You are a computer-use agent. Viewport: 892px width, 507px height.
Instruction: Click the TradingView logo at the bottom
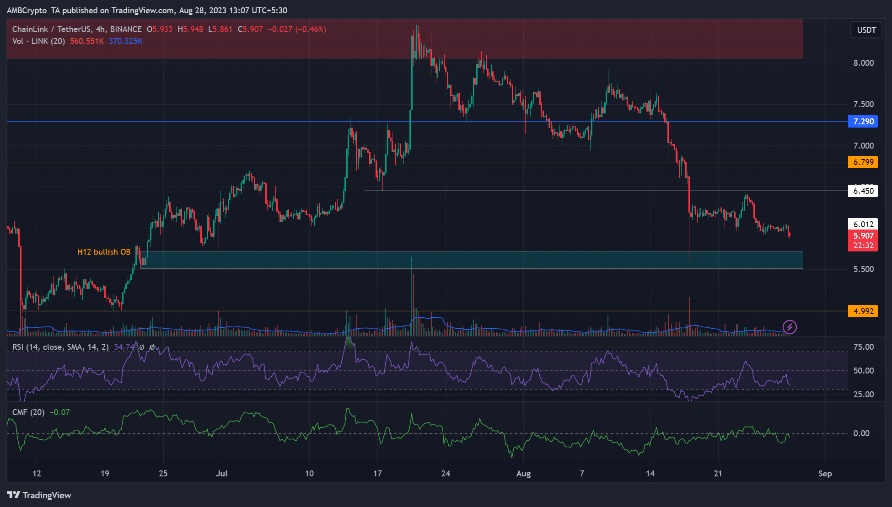point(39,495)
